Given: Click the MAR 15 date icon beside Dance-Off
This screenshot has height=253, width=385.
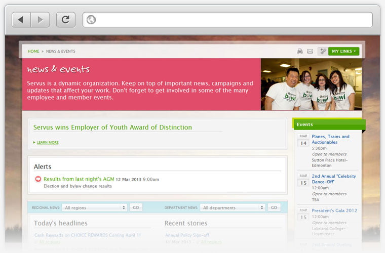Looking at the screenshot, I should point(303,180).
